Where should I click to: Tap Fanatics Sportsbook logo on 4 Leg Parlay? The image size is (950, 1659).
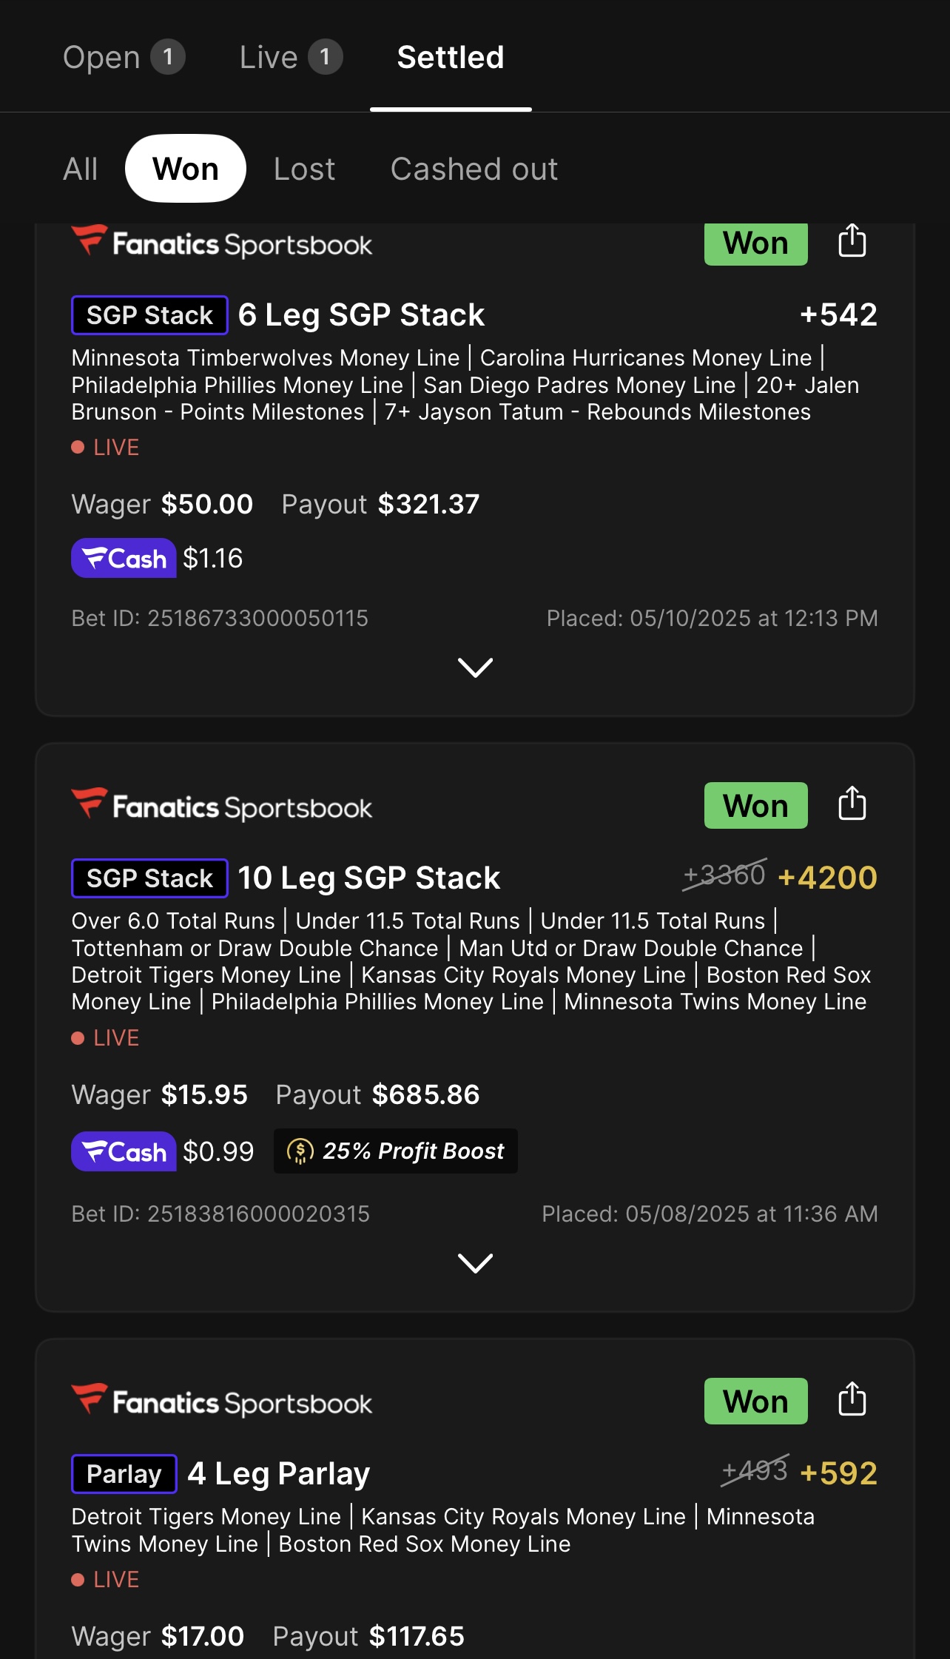click(222, 1401)
